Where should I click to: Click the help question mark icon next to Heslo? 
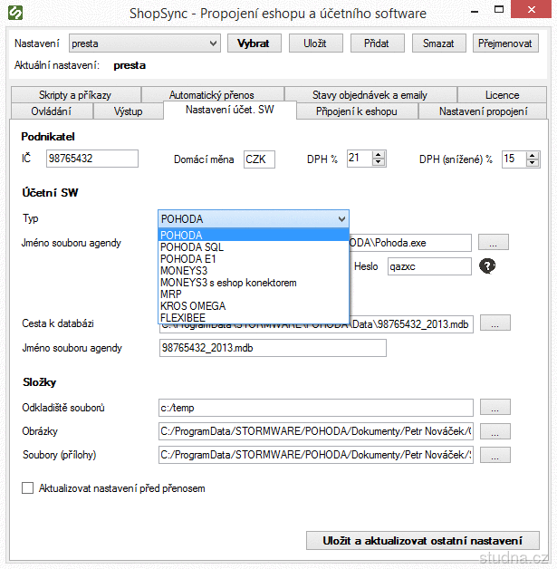click(x=487, y=265)
